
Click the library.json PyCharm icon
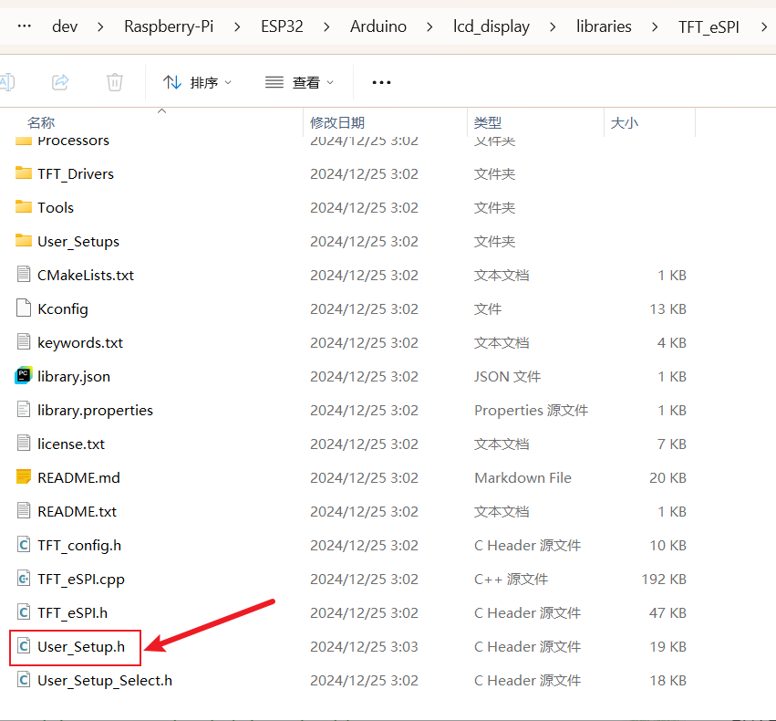[24, 375]
